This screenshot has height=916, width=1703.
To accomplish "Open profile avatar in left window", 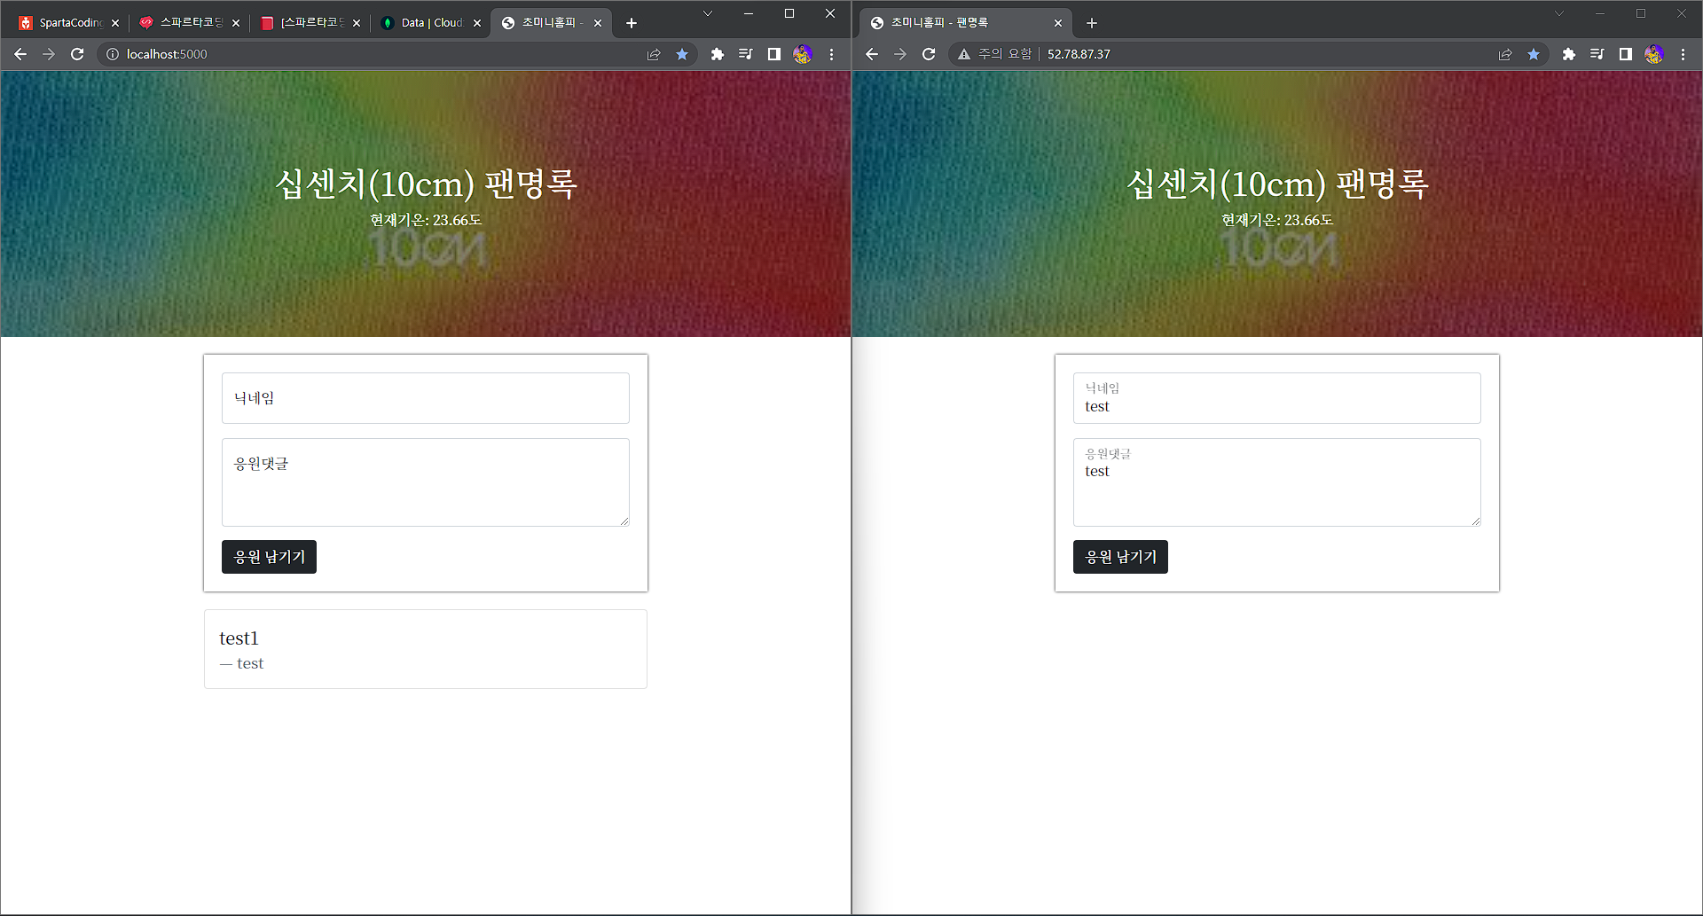I will tap(803, 54).
